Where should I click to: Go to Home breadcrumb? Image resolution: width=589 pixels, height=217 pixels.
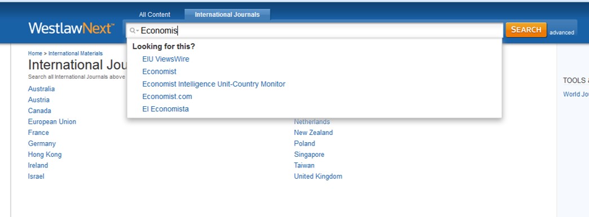(35, 53)
